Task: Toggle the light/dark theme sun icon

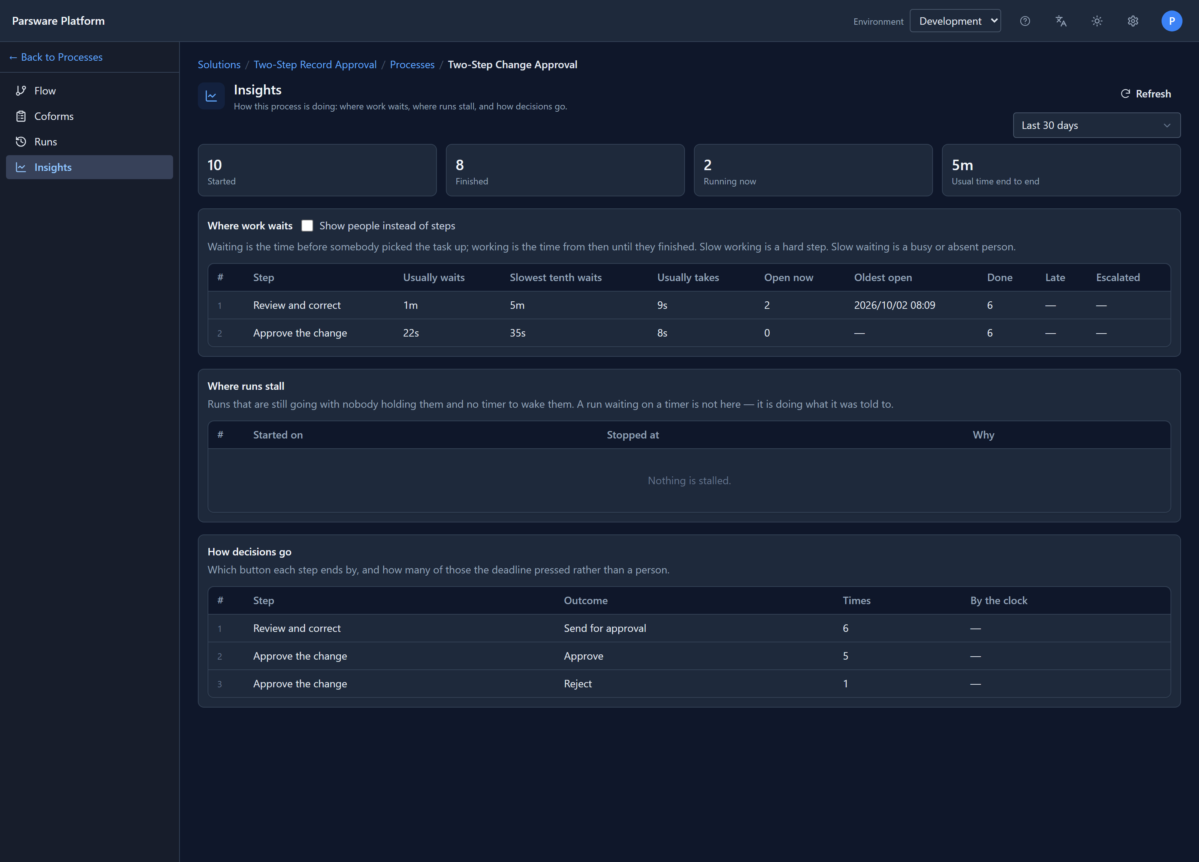Action: pyautogui.click(x=1097, y=21)
